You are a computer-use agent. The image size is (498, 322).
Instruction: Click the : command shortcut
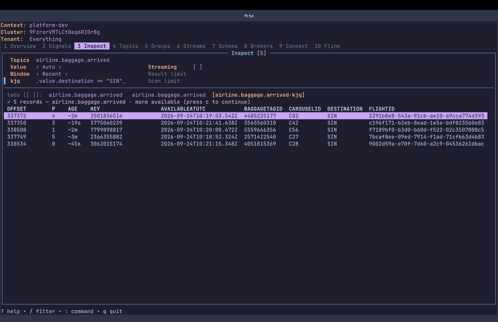click(x=79, y=311)
